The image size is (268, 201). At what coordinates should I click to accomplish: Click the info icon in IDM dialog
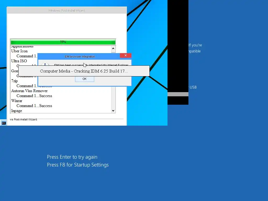[45, 64]
